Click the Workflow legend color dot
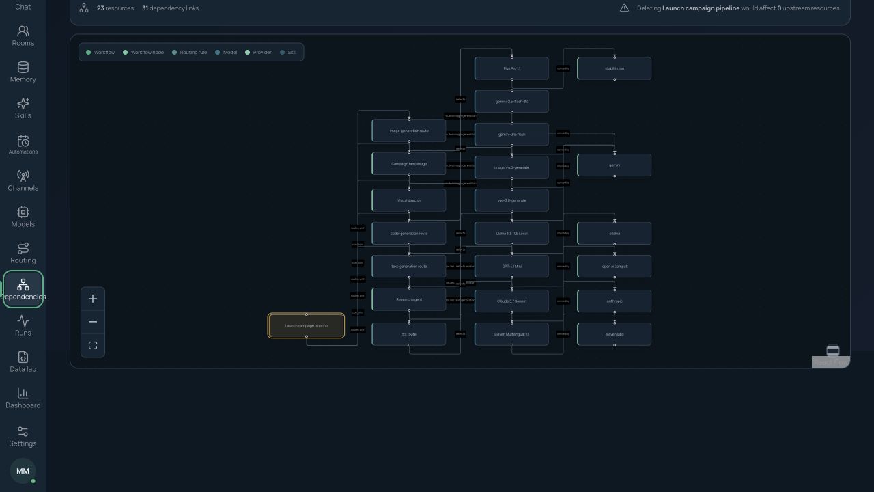 point(88,52)
